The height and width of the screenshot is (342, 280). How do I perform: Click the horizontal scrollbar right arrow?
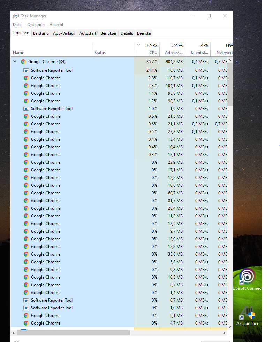pos(224,333)
